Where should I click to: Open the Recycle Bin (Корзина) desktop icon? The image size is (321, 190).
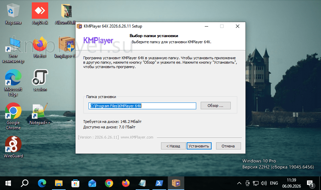(13, 14)
